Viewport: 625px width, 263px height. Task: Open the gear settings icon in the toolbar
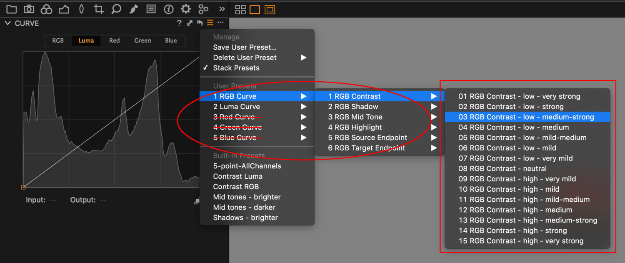pyautogui.click(x=185, y=9)
